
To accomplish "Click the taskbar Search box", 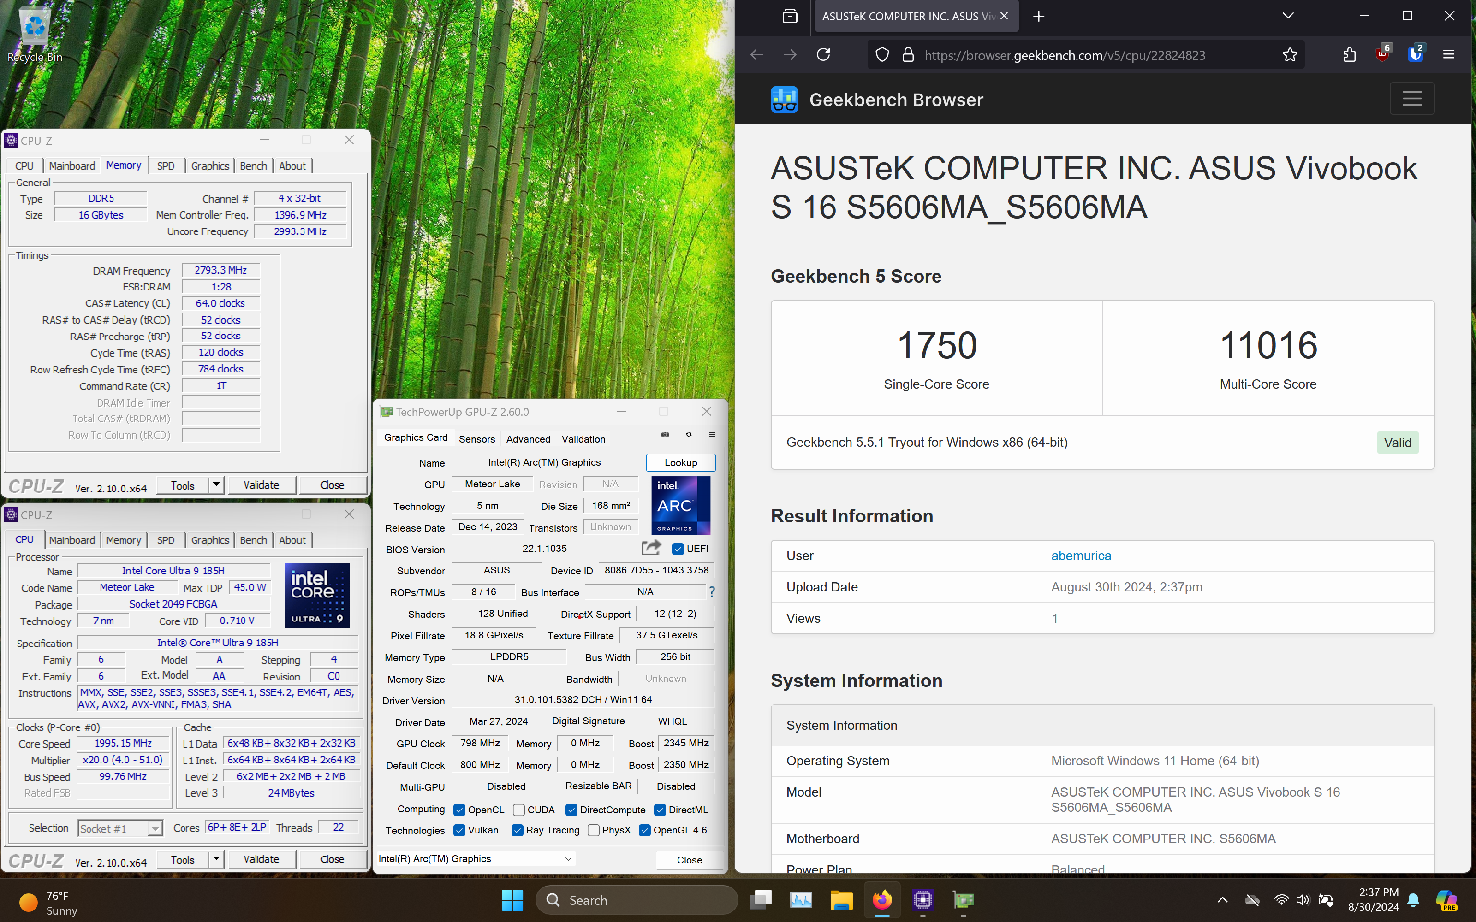I will coord(637,900).
